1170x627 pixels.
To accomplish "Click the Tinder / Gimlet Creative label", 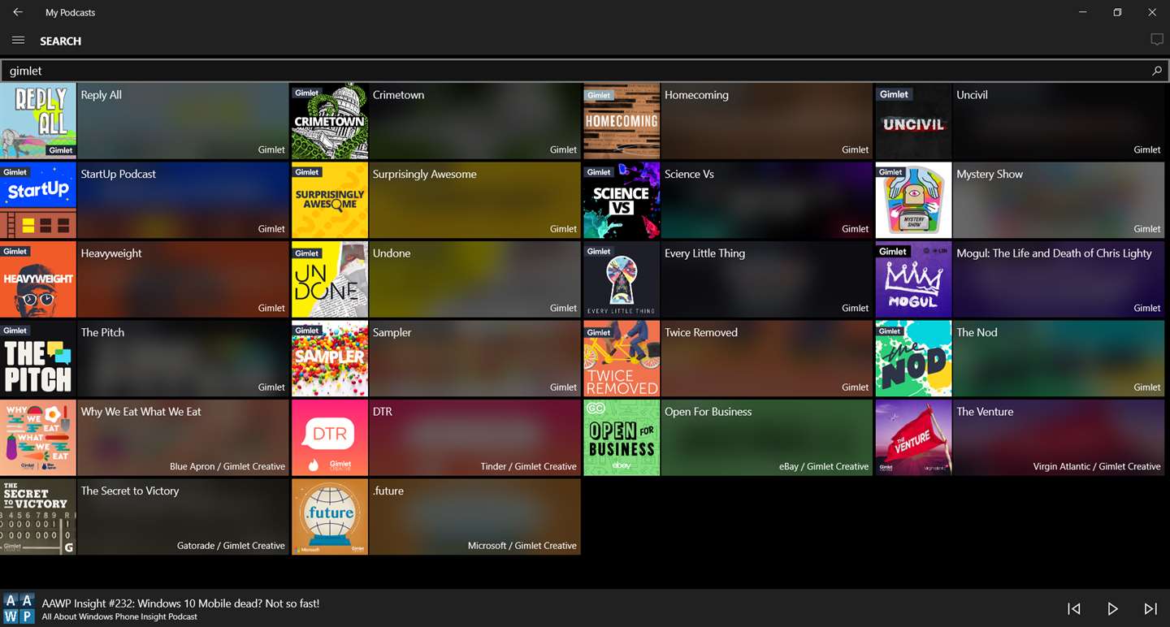I will 528,467.
